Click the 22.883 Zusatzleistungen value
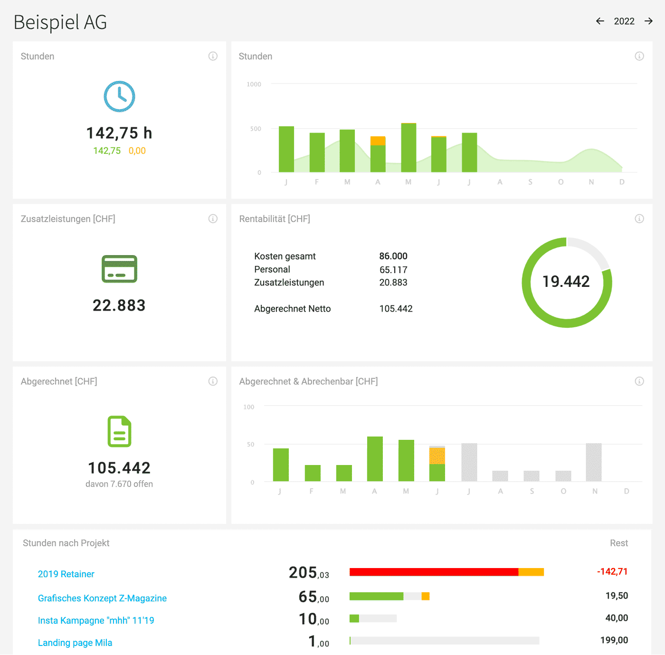 click(x=119, y=305)
